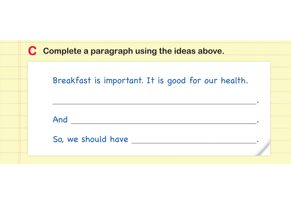Image resolution: width=291 pixels, height=204 pixels.
Task: Click the blank after "So, we should have"
Action: tap(194, 141)
